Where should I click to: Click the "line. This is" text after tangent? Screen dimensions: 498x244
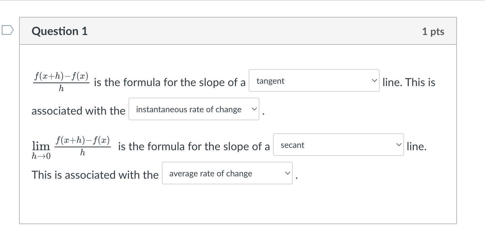[x=409, y=82]
